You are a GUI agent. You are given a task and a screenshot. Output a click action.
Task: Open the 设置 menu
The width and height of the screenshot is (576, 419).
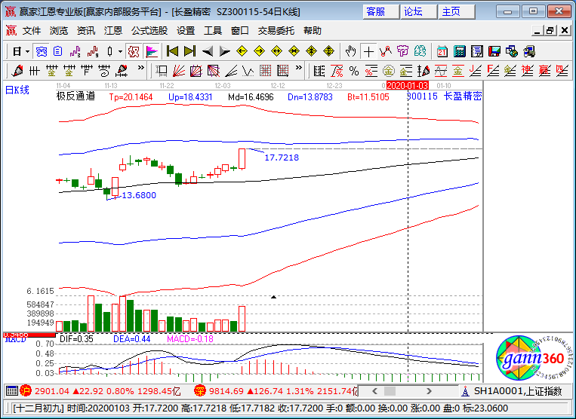pos(186,31)
